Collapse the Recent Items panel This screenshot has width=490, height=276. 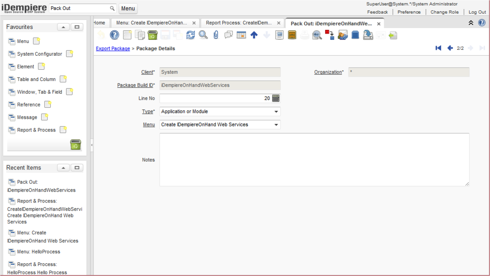63,168
